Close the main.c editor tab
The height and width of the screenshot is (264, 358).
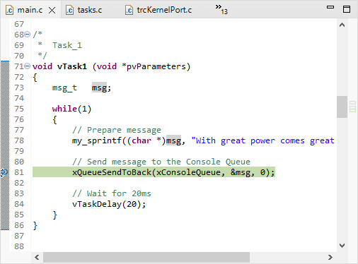click(x=52, y=11)
